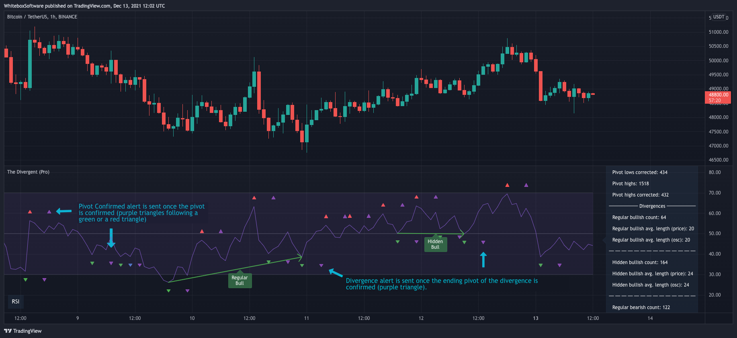Click 'Regular bullish avg. length (price): 20'

(x=653, y=229)
